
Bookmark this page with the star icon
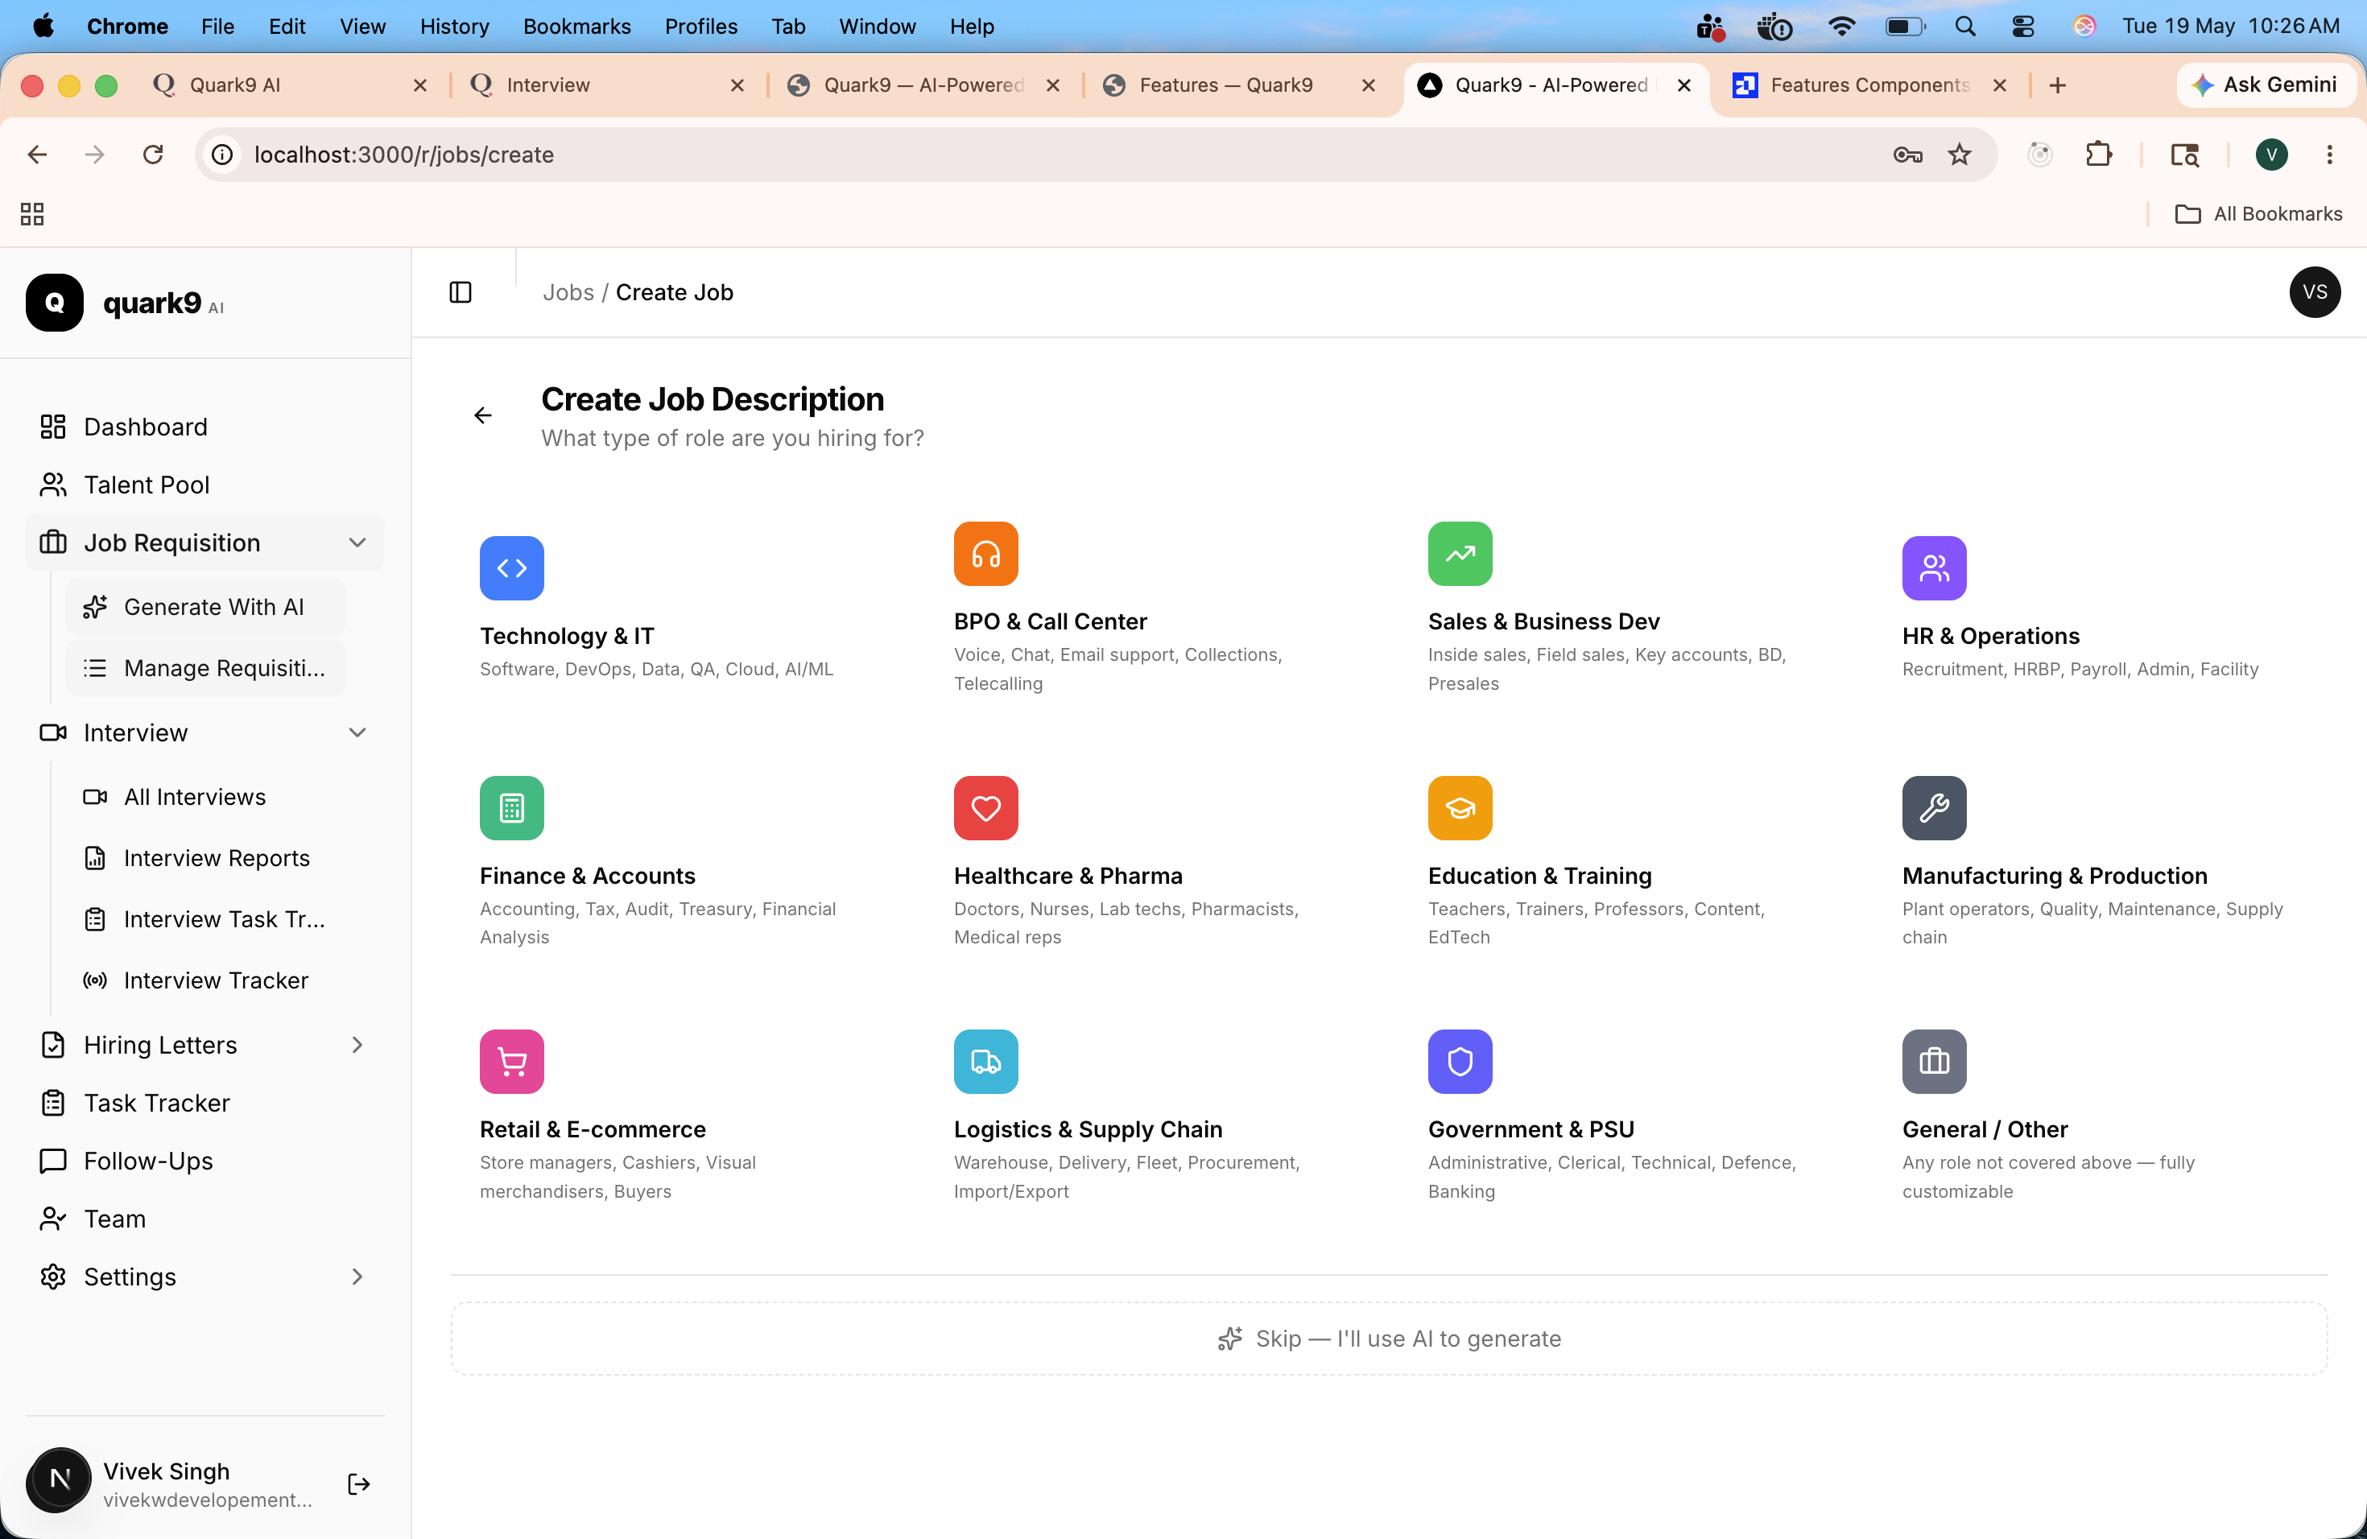(x=1960, y=154)
